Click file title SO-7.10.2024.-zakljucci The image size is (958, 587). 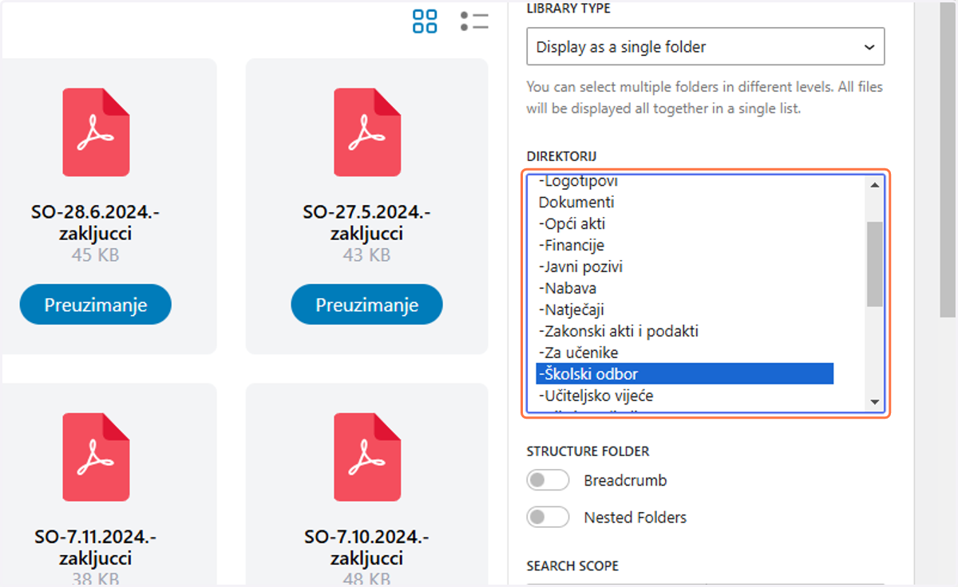click(x=367, y=547)
